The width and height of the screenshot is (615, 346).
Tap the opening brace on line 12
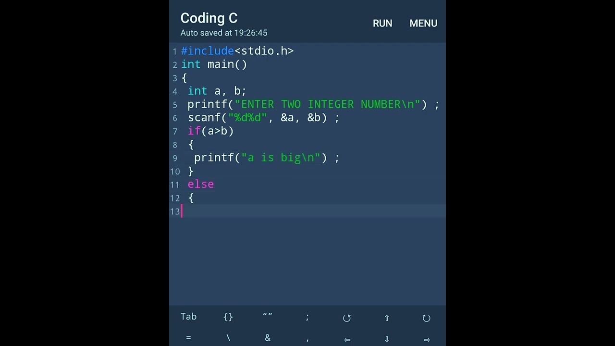click(x=191, y=198)
